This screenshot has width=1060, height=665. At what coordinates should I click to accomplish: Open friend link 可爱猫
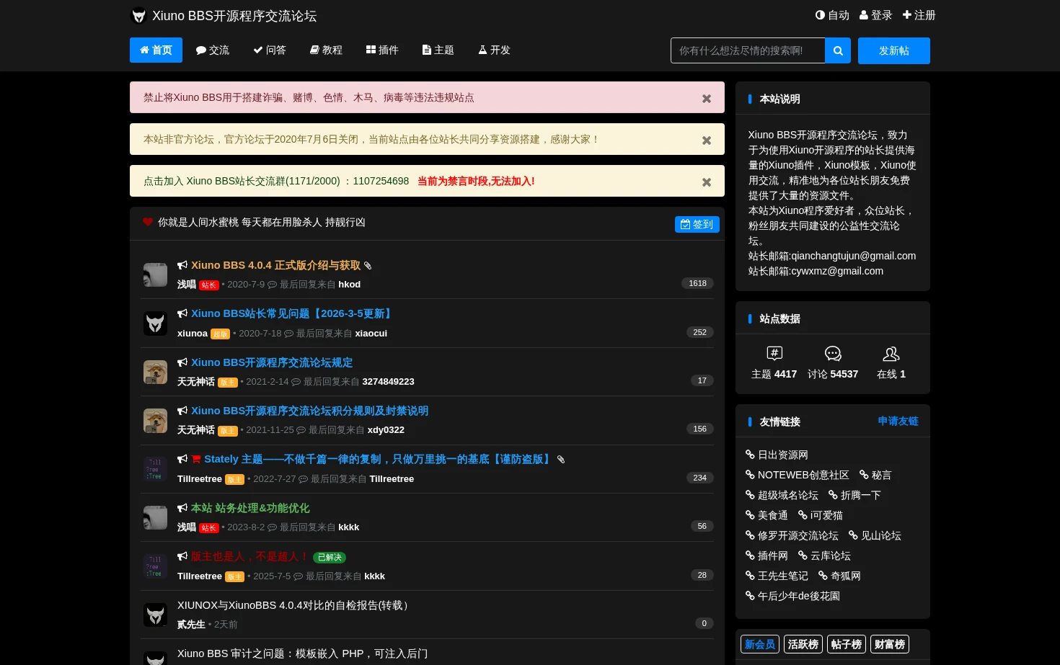point(820,515)
